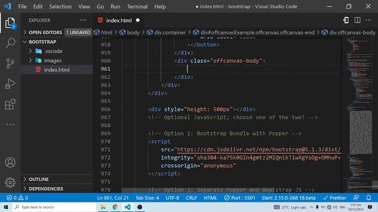Open the Help menu
The width and height of the screenshot is (378, 212).
[160, 6]
